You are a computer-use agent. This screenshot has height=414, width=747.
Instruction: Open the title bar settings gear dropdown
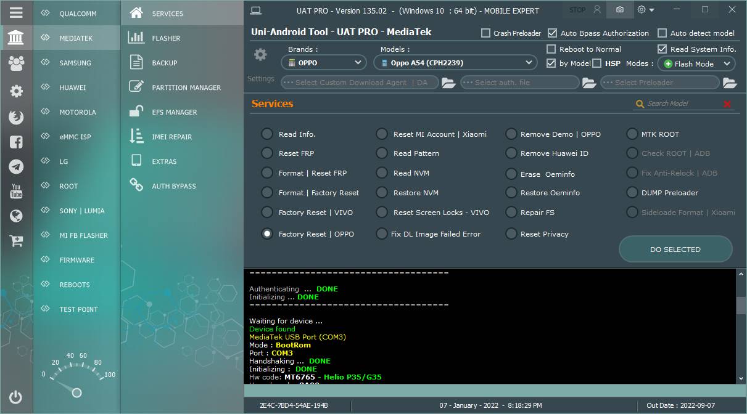click(x=646, y=10)
